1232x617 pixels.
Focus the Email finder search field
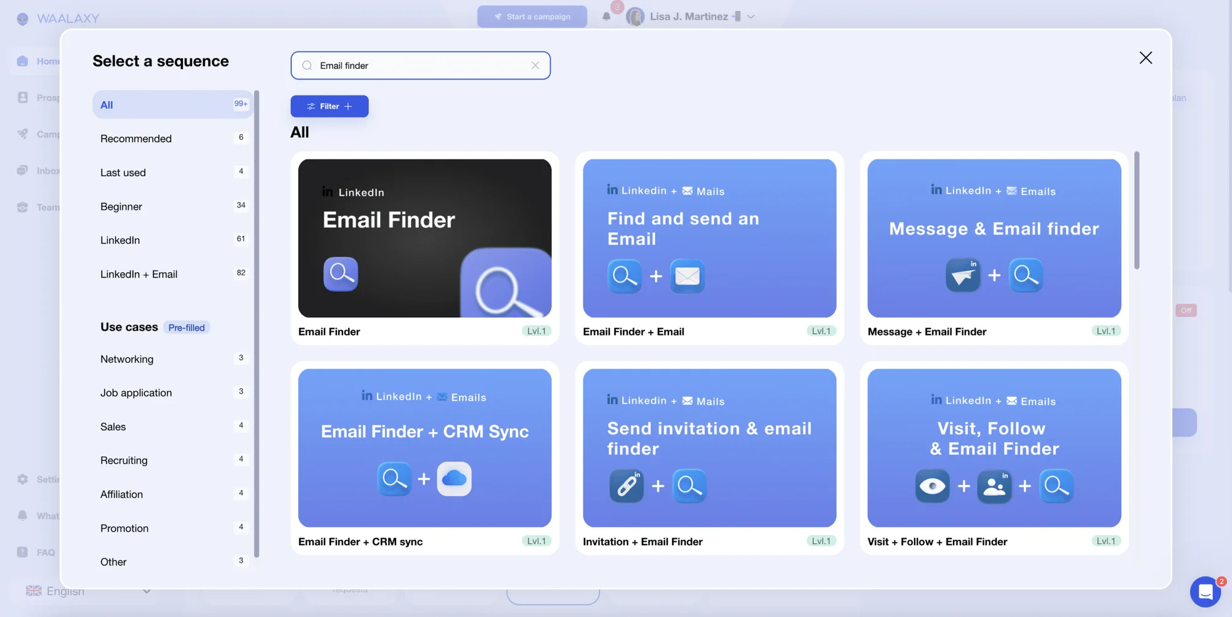click(420, 65)
